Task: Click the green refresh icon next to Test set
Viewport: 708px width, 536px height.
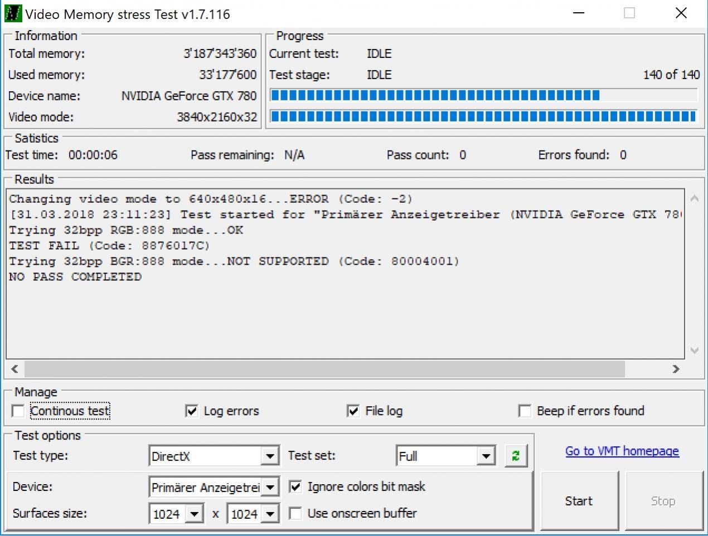Action: (x=516, y=456)
